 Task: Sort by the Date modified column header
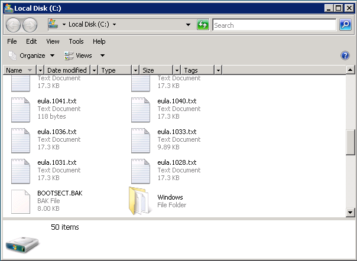tap(67, 70)
